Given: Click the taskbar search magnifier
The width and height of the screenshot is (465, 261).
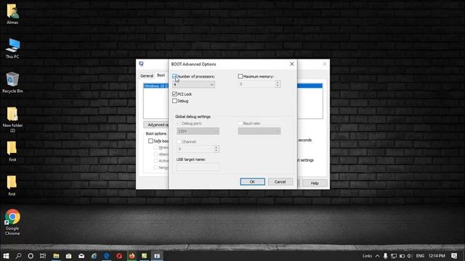Looking at the screenshot, I should click(18, 256).
